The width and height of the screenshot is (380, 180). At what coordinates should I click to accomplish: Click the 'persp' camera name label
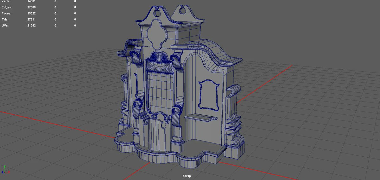point(187,177)
